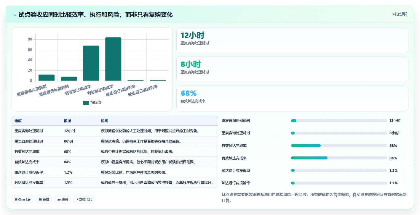Toggle the 指标值 legend swatch in the chart
This screenshot has width=420, height=215.
(86, 103)
